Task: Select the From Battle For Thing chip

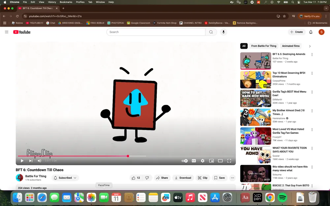Action: (264, 46)
